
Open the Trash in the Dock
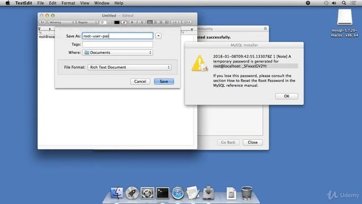[247, 193]
